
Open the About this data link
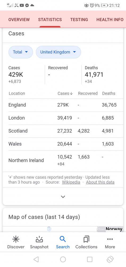tap(100, 182)
